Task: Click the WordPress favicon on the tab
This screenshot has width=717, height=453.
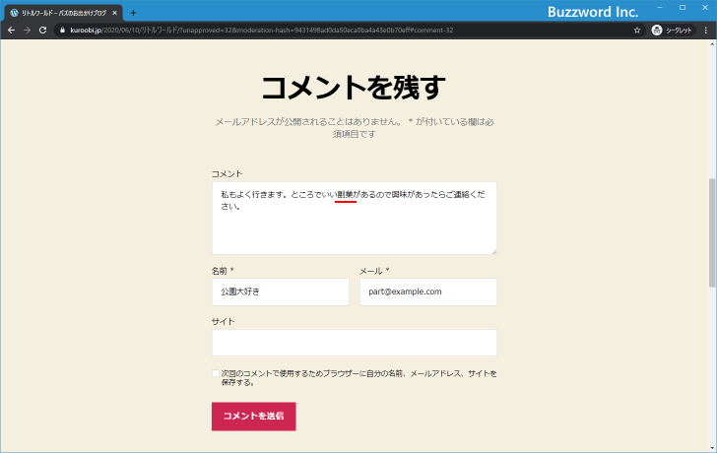Action: click(14, 13)
